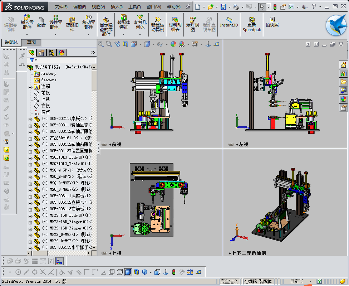Image resolution: width=349 pixels, height=286 pixels.
Task: Click the 自定义 units button in status bar
Action: 296,281
